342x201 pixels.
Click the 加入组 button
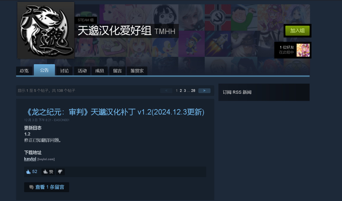297,31
